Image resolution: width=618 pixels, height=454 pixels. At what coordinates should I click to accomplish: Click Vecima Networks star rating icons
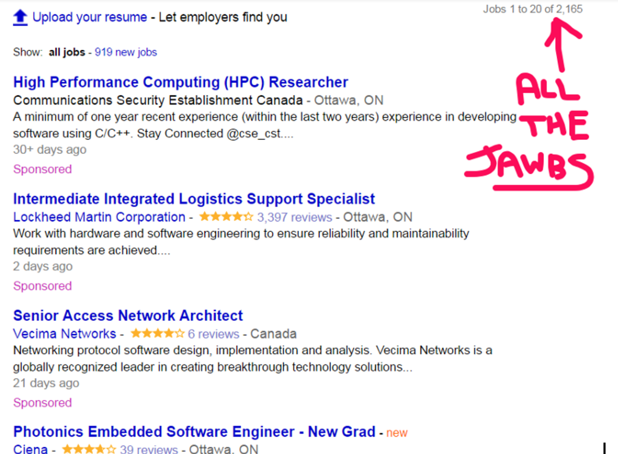pos(157,334)
